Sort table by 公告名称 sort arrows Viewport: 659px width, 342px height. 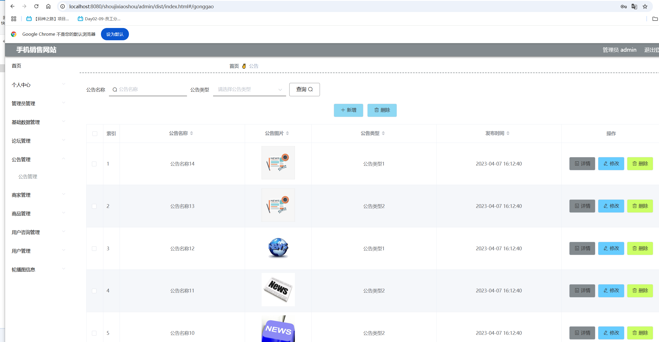192,133
